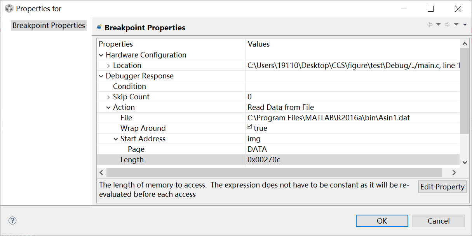Select Breakpoint Properties in the left sidebar
The width and height of the screenshot is (472, 236).
point(49,25)
